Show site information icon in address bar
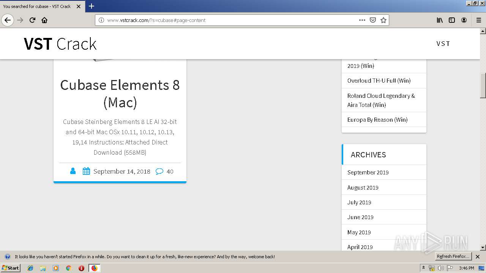Screen dimensions: 486x273 coord(101,20)
